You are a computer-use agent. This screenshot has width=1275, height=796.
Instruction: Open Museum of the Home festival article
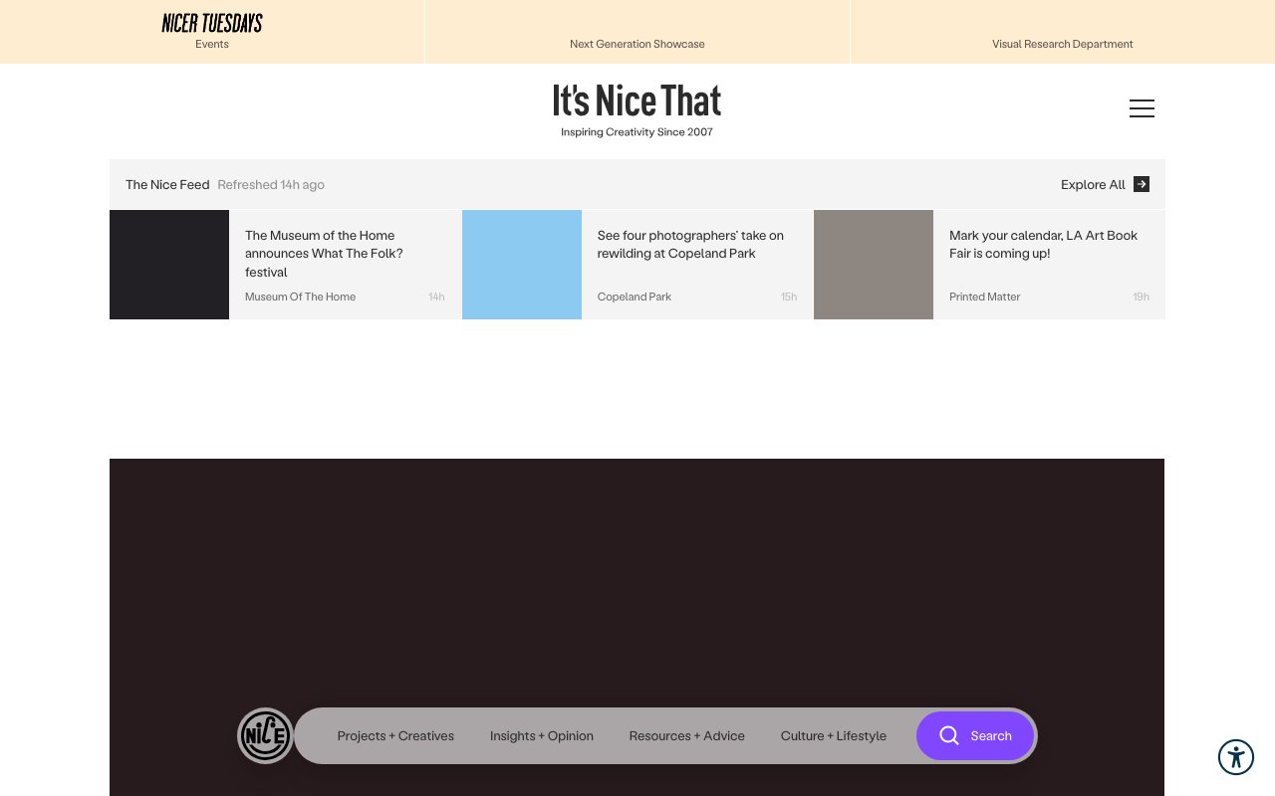click(x=324, y=254)
